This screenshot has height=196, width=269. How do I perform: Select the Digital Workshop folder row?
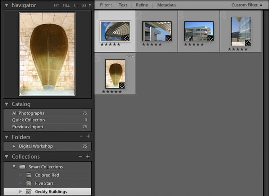point(47,146)
